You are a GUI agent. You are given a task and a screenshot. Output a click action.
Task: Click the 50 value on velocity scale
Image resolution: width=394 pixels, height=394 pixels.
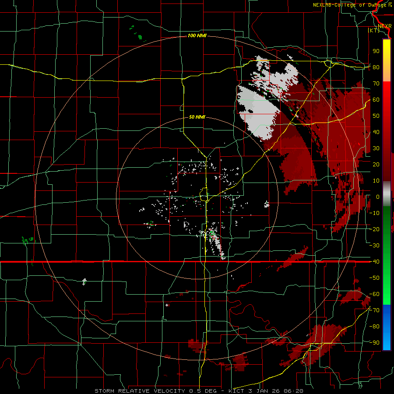(x=376, y=116)
